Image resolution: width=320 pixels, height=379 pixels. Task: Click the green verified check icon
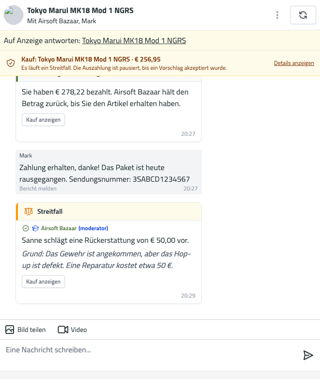pyautogui.click(x=26, y=228)
